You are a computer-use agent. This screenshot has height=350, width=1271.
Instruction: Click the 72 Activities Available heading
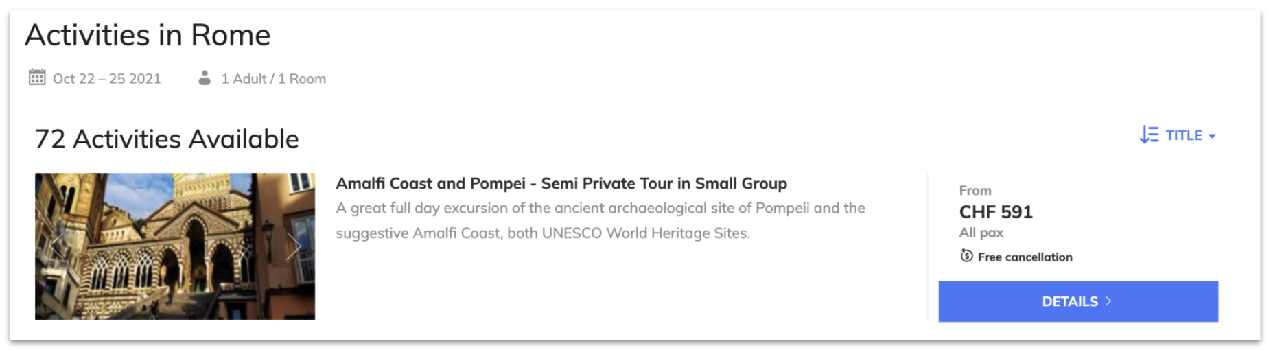click(x=167, y=139)
